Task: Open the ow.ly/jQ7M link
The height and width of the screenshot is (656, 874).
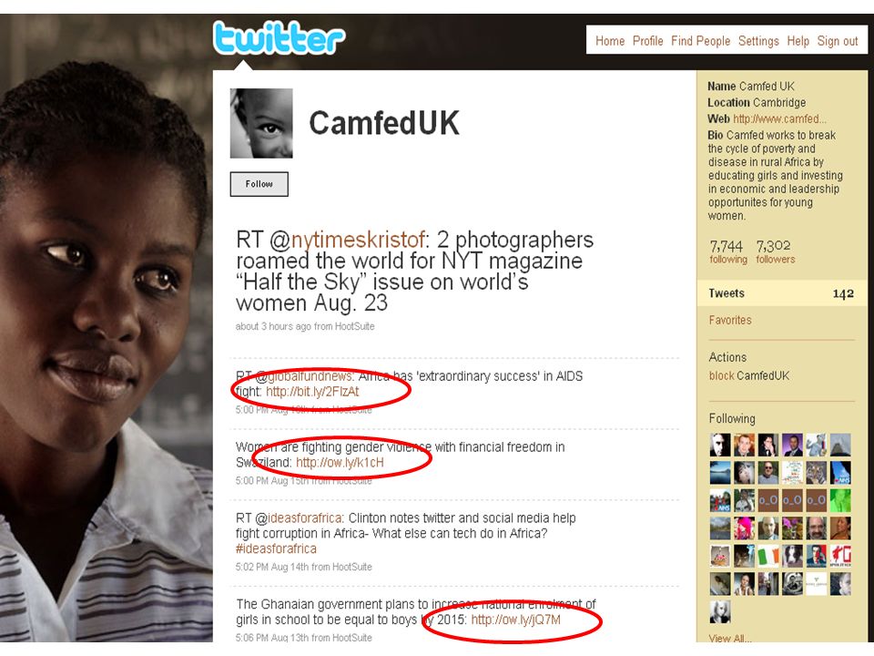Action: coord(515,620)
